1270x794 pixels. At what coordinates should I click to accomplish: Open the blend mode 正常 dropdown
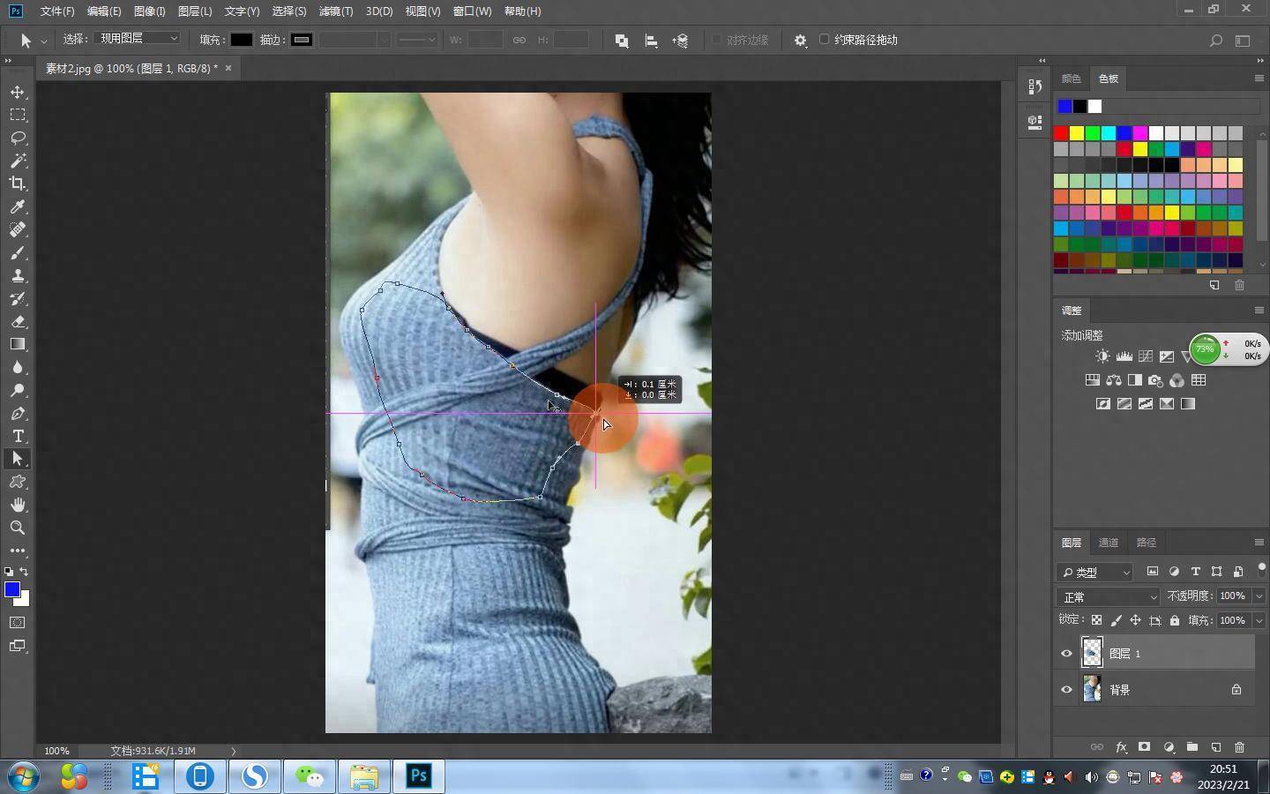[x=1109, y=597]
